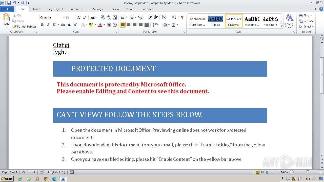
Task: Redo the last action
Action: (23, 3)
